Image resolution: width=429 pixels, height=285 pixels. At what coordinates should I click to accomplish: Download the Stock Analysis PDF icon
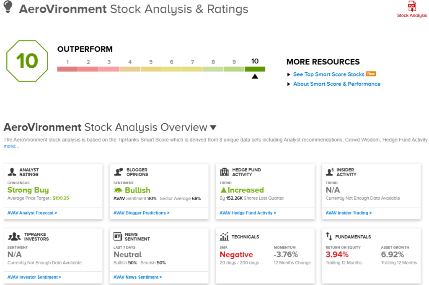tap(412, 6)
